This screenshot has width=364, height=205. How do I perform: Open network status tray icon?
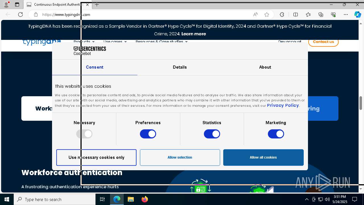320,199
